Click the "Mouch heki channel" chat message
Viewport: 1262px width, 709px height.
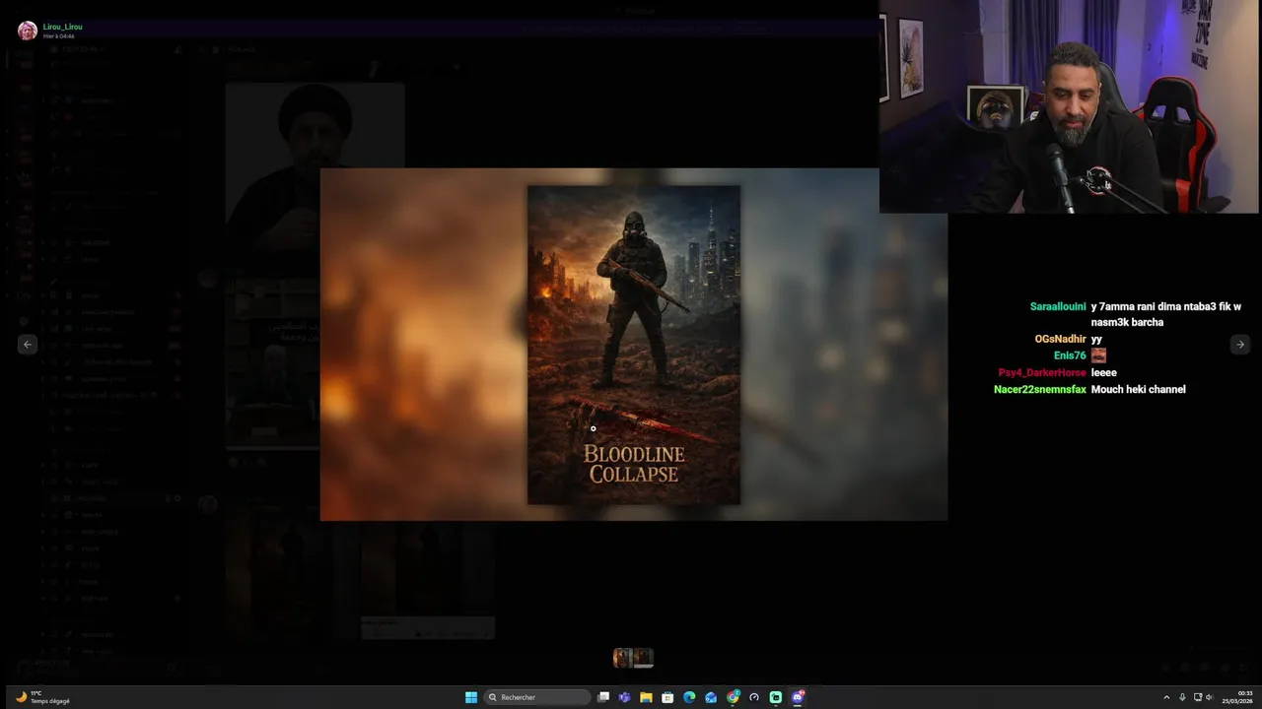click(1138, 389)
